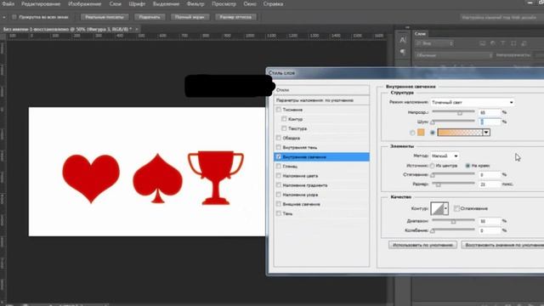Select the Стили entry in dialog list
Image resolution: width=544 pixels, height=306 pixels.
(321, 90)
